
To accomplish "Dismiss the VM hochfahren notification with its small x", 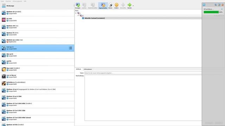I will [222, 9].
